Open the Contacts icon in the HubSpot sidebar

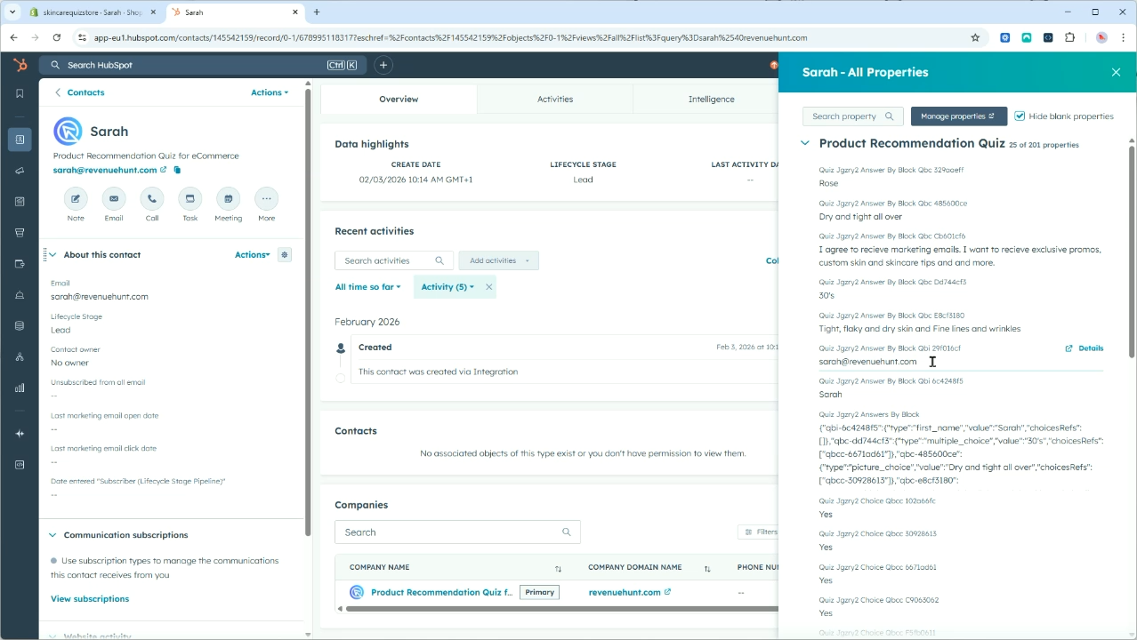[20, 139]
